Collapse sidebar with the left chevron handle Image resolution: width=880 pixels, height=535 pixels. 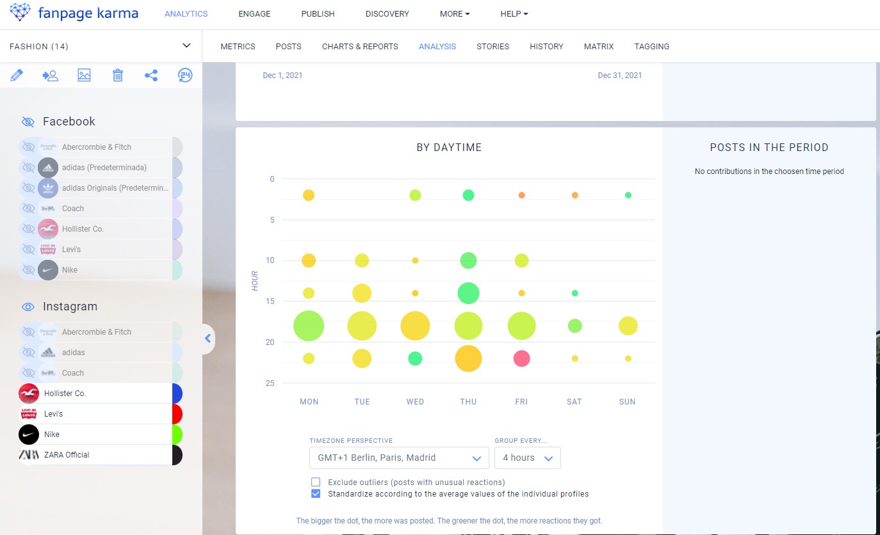click(208, 339)
